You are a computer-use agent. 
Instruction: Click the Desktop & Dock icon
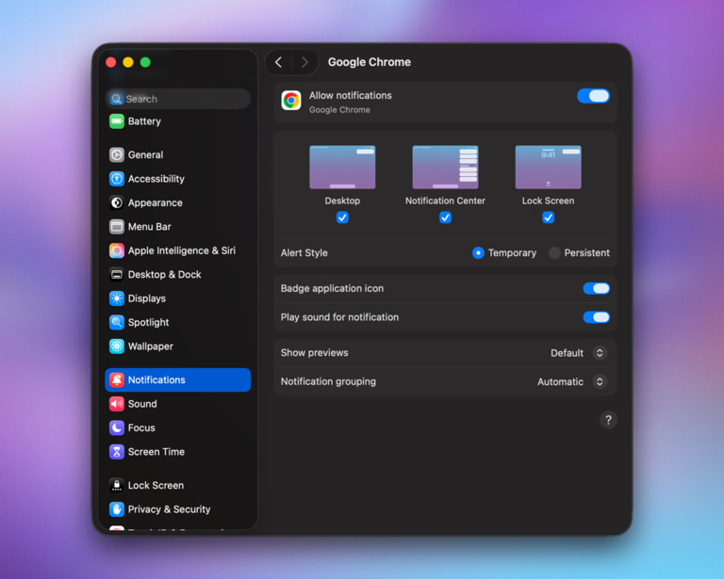tap(116, 275)
